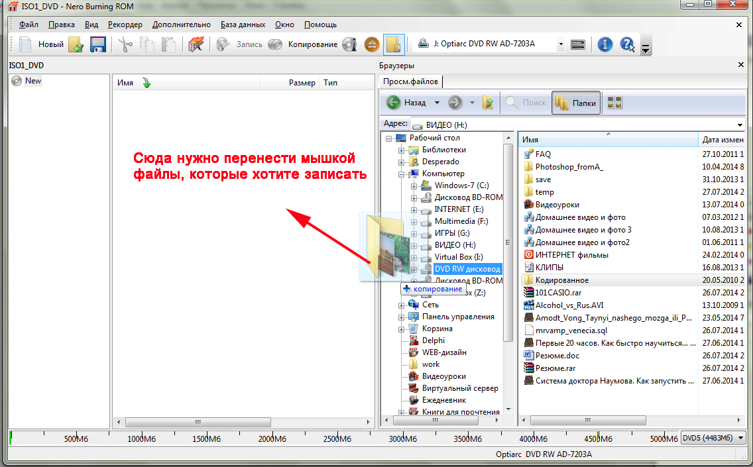Select the Alcohol_vs_Rus.AVI file
This screenshot has width=753, height=467.
pos(569,305)
